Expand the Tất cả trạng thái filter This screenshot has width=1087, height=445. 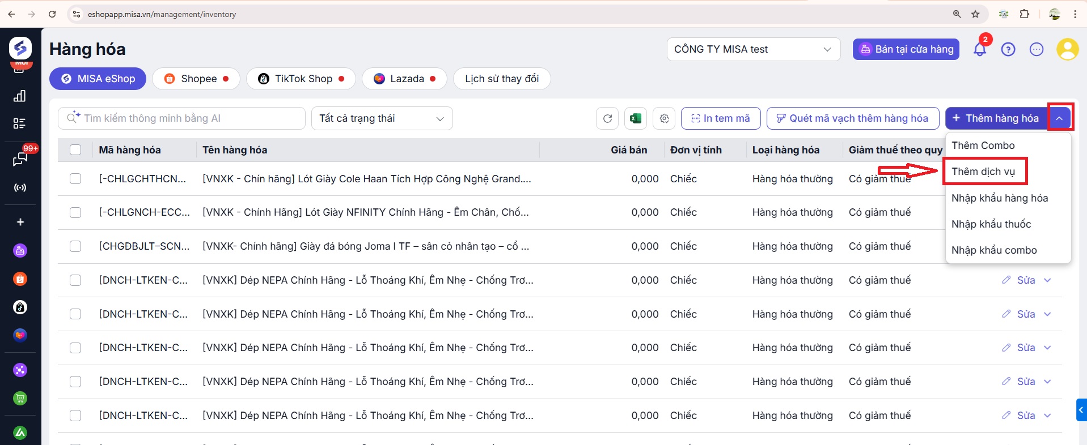pyautogui.click(x=382, y=118)
